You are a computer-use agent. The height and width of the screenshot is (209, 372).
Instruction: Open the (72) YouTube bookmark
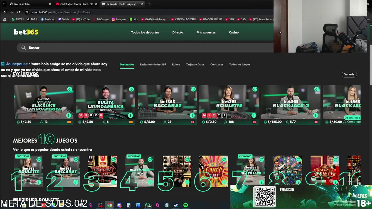pyautogui.click(x=81, y=19)
